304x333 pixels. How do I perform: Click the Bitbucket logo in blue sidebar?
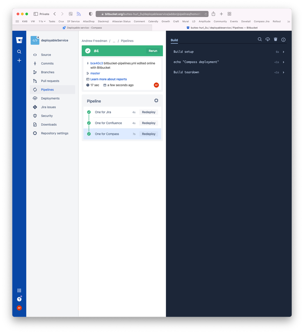pyautogui.click(x=19, y=40)
